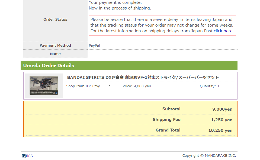Click the Shipping Fee 1,250 yen amount
The width and height of the screenshot is (260, 160).
point(222,120)
